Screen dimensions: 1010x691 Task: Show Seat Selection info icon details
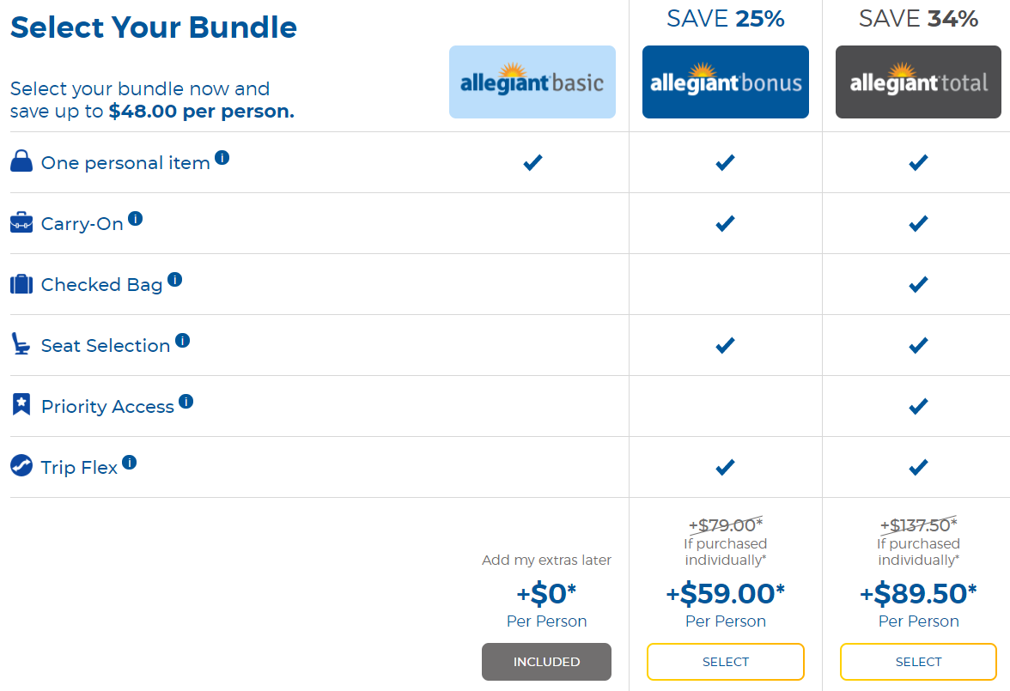[x=183, y=341]
